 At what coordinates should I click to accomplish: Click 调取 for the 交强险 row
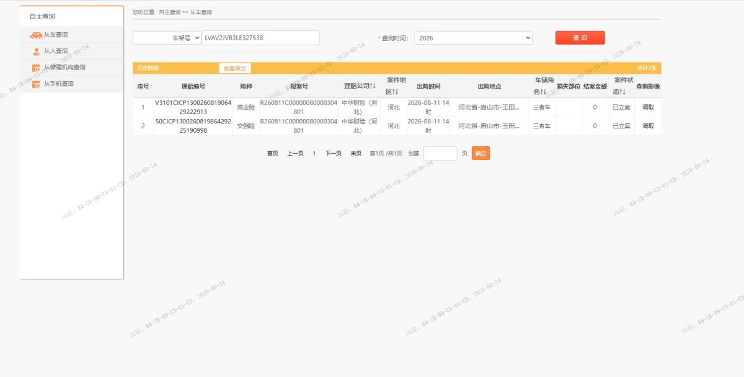click(648, 126)
